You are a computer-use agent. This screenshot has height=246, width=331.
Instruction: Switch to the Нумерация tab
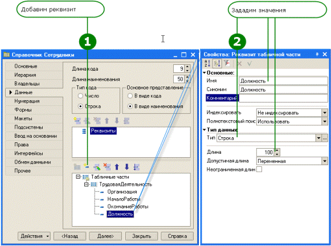tap(34, 101)
